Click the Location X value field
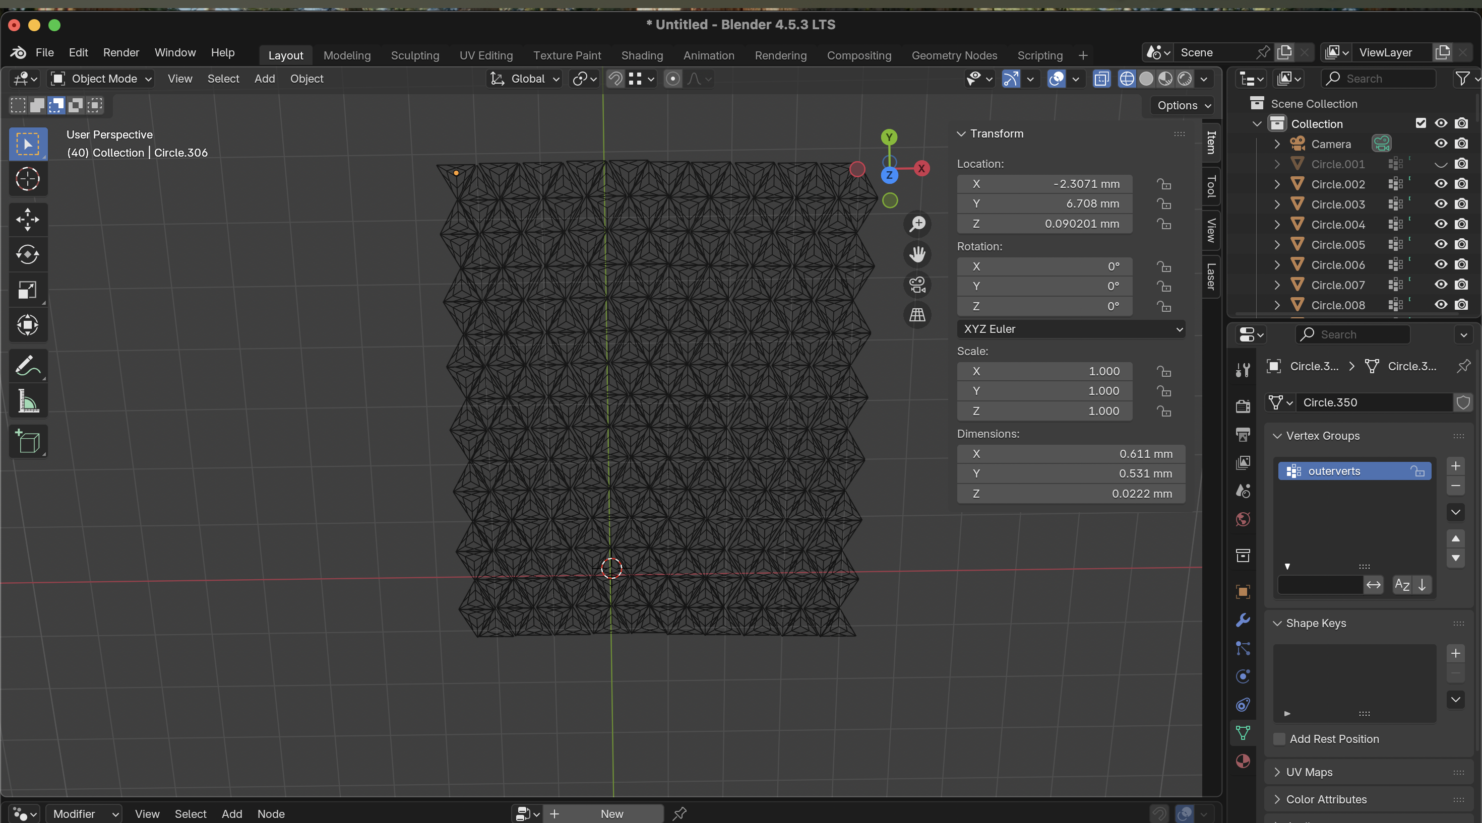1482x823 pixels. coord(1044,184)
